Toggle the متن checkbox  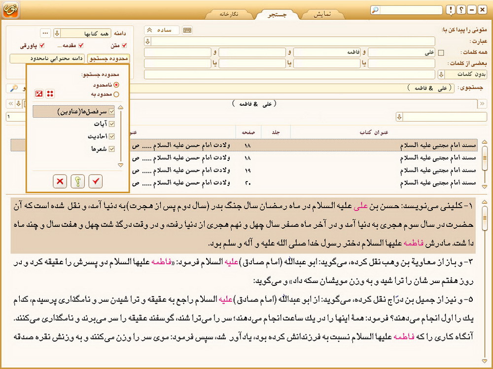point(124,46)
